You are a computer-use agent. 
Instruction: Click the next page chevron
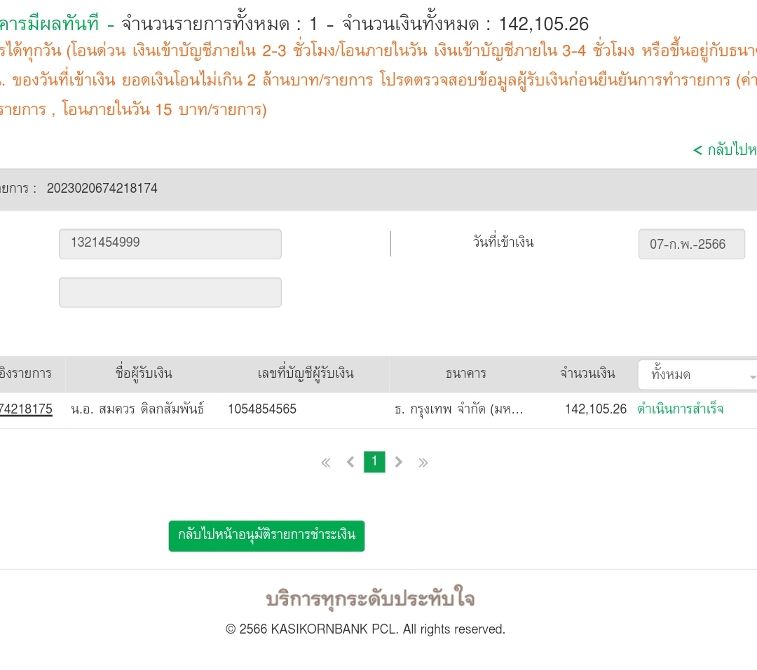tap(399, 463)
